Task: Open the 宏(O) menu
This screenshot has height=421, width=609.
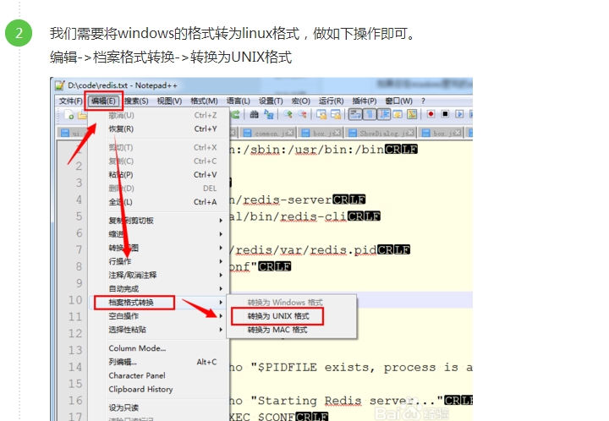Action: pyautogui.click(x=300, y=101)
